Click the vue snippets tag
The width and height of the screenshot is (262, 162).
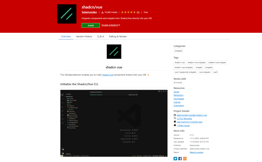pos(204,72)
